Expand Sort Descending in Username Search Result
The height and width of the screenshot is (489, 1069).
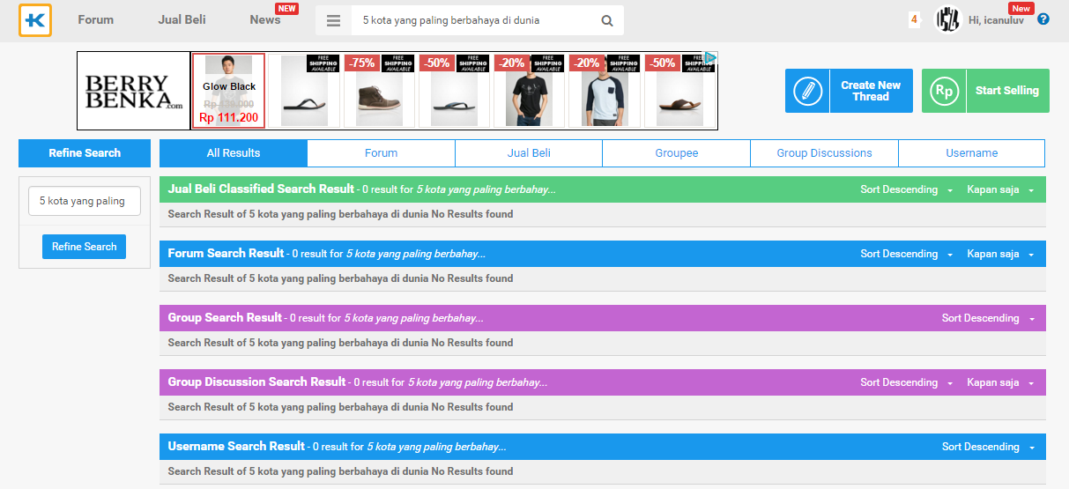[988, 448]
